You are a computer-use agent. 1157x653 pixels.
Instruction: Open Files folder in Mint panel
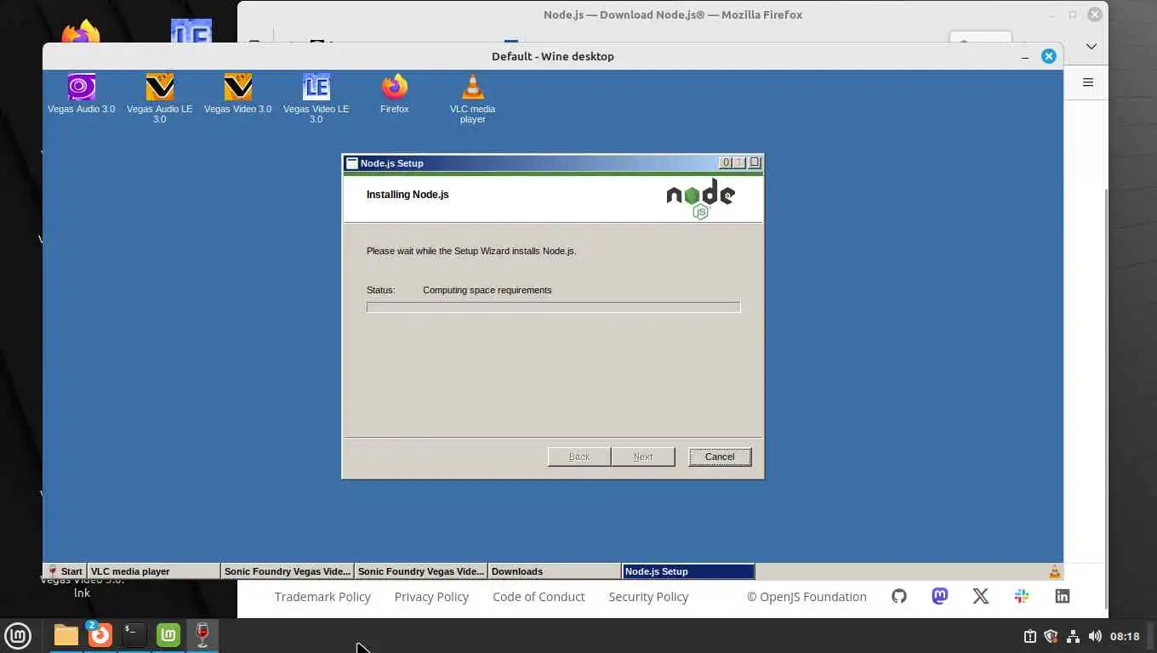coord(66,635)
